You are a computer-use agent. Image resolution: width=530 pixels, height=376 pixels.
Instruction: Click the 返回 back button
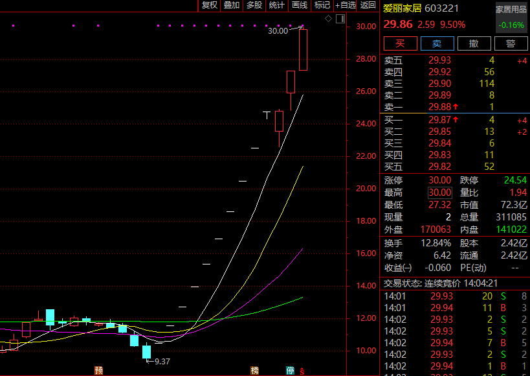point(368,5)
